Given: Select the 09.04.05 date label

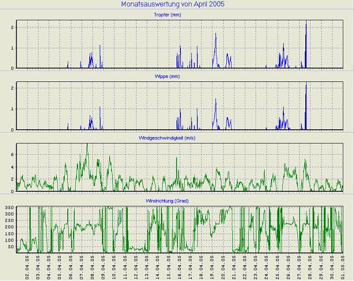Looking at the screenshot, I should 104,266.
